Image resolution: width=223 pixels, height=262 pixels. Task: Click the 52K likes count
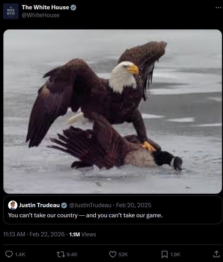click(x=123, y=255)
